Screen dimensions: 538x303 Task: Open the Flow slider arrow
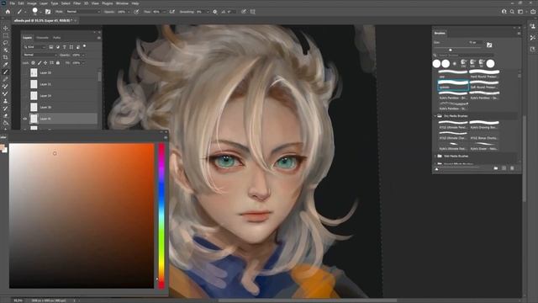tap(164, 12)
